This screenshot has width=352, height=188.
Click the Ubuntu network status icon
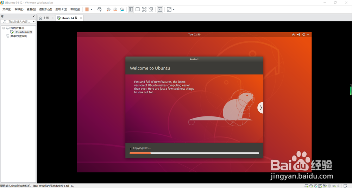pos(293,34)
